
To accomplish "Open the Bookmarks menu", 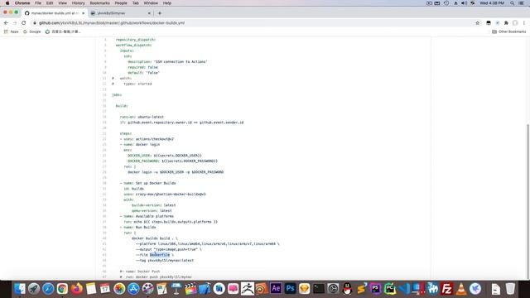I will coord(99,3).
